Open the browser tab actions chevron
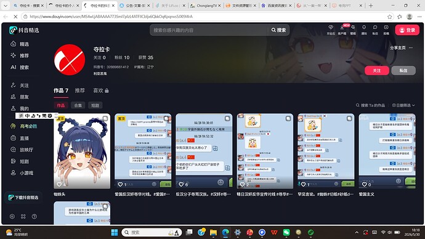 click(x=6, y=6)
